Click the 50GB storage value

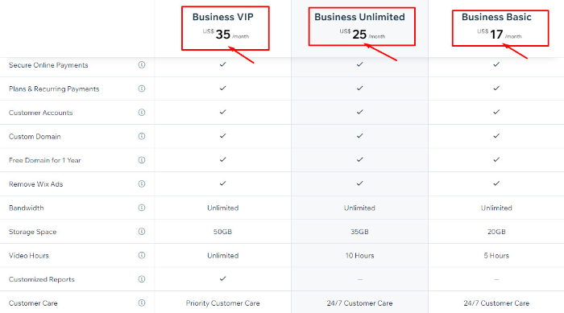click(222, 232)
